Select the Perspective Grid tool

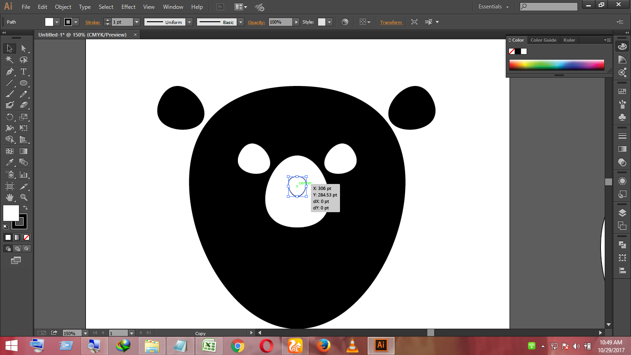24,140
